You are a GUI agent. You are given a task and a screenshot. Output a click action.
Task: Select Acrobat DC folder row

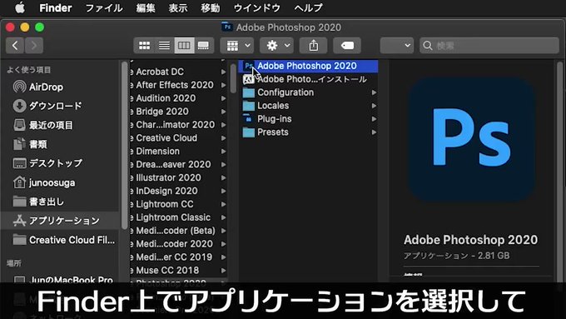[x=178, y=72]
